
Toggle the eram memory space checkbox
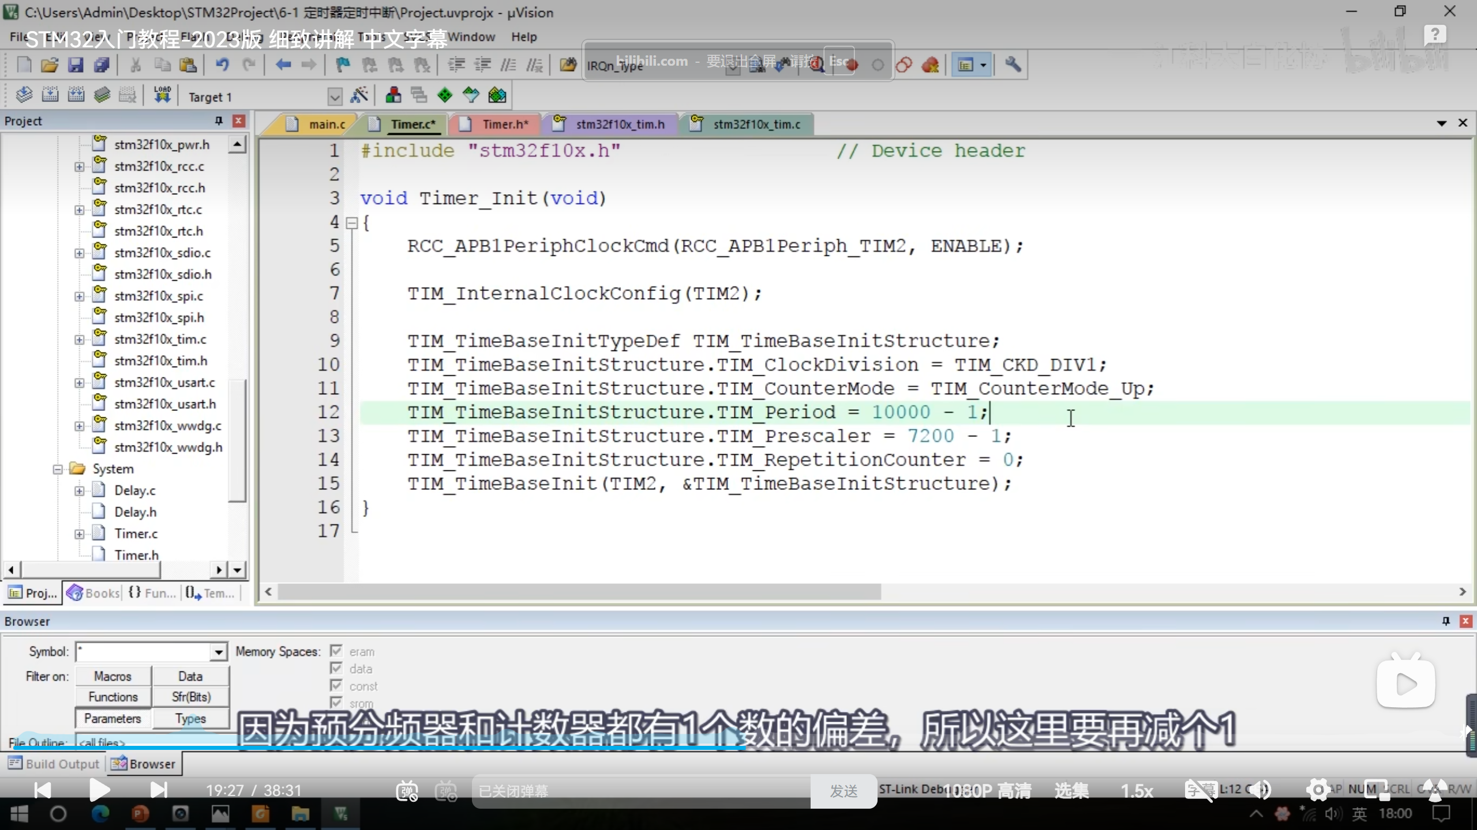(x=336, y=651)
